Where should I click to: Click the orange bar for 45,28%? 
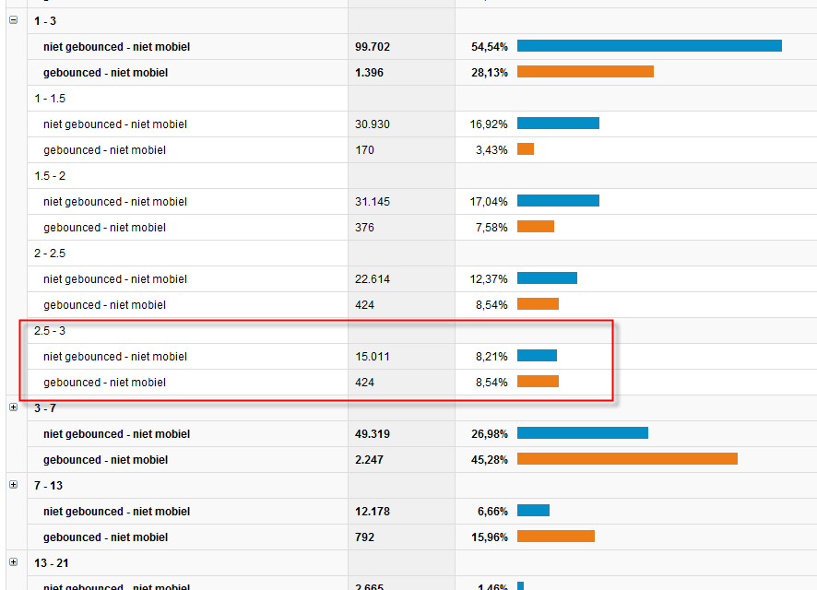pos(627,459)
